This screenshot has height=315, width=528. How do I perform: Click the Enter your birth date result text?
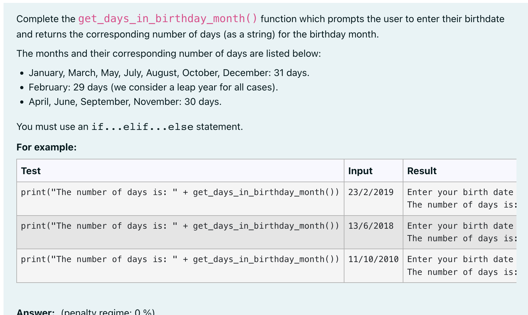click(x=460, y=192)
